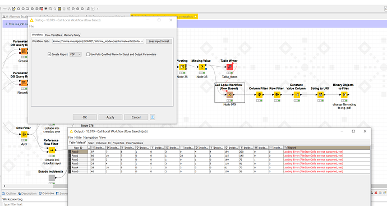
Task: Click the Report column header
Action: [x=327, y=148]
